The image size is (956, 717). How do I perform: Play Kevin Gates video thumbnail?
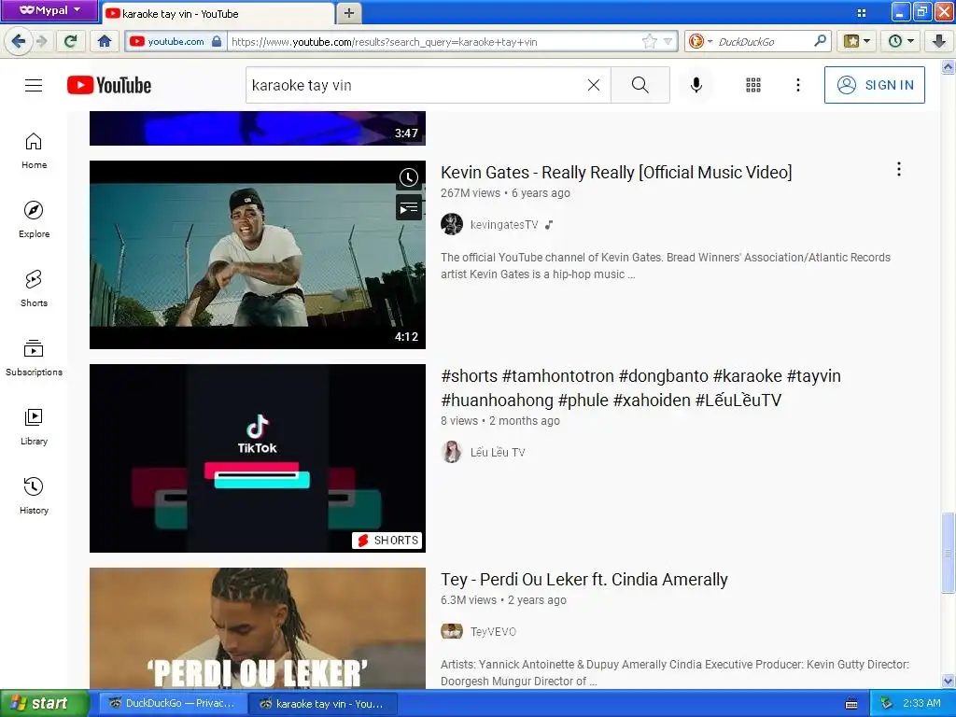[258, 255]
